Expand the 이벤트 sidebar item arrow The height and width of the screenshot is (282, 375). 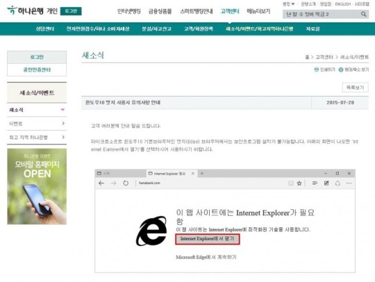click(x=63, y=124)
